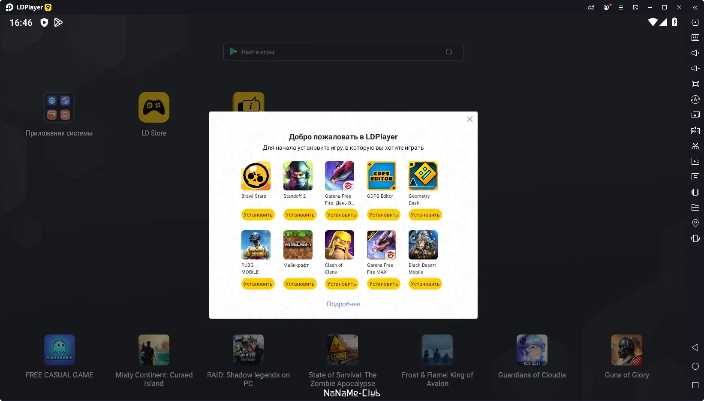Open the user account icon in title bar
This screenshot has width=704, height=401.
click(606, 7)
